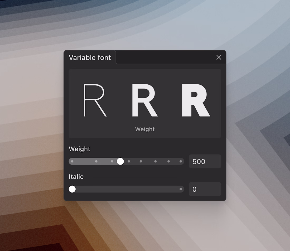Click the medium-bold R weight preview
Viewport: 290px width, 251px height.
[145, 100]
